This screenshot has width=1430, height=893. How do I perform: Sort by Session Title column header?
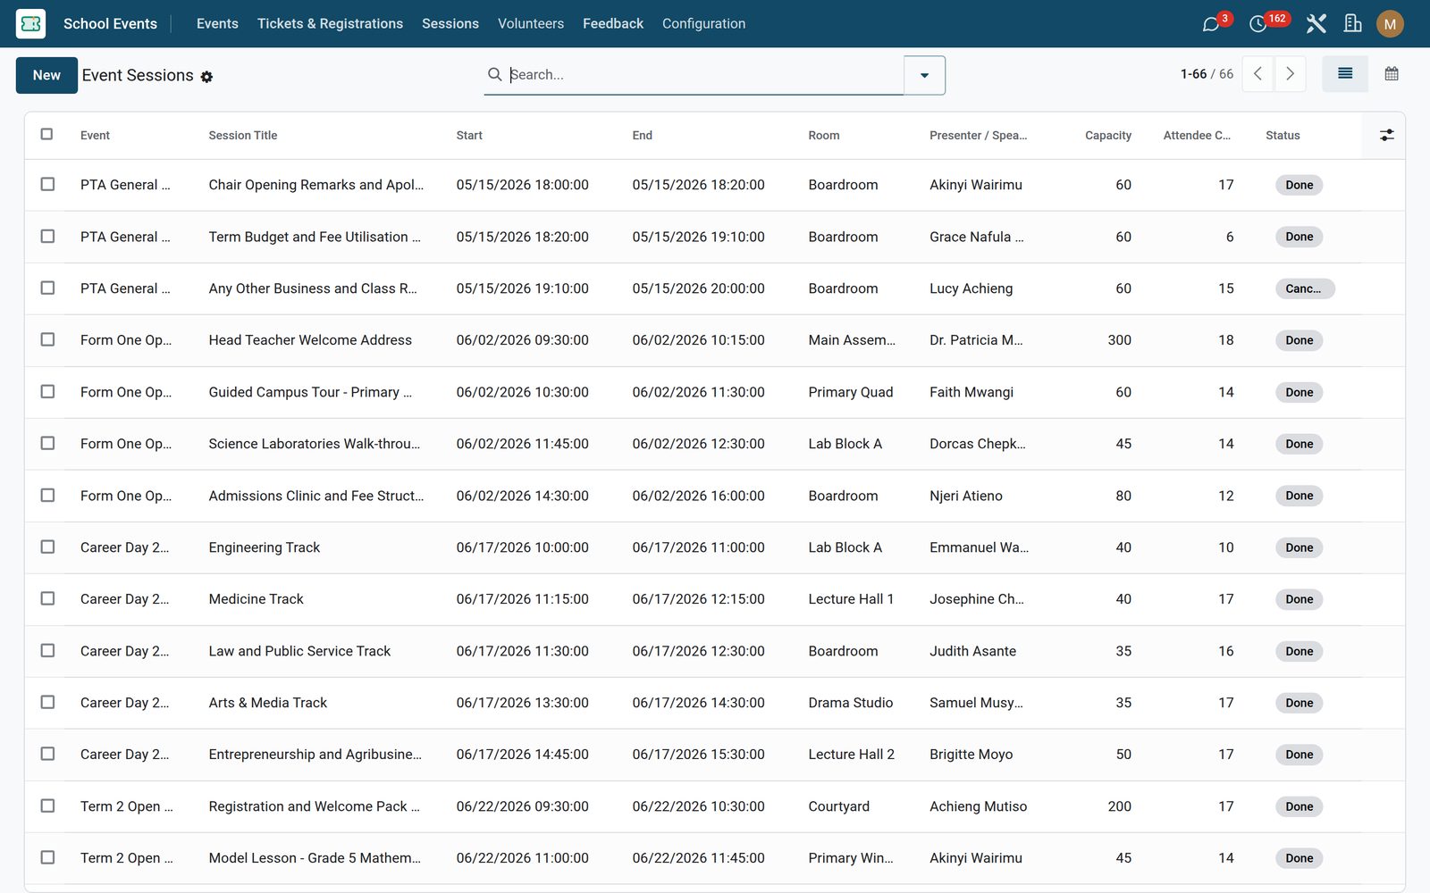(x=243, y=136)
